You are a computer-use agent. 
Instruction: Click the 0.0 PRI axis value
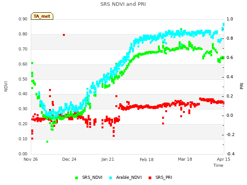coord(230,116)
